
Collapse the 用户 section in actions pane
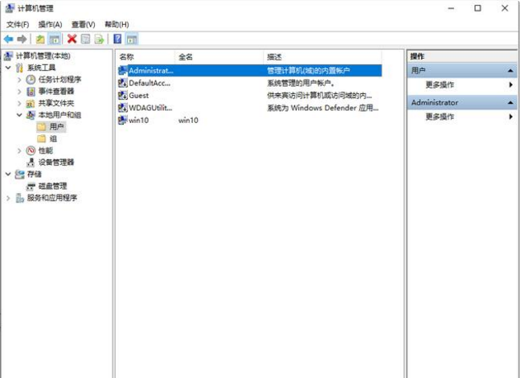point(510,71)
